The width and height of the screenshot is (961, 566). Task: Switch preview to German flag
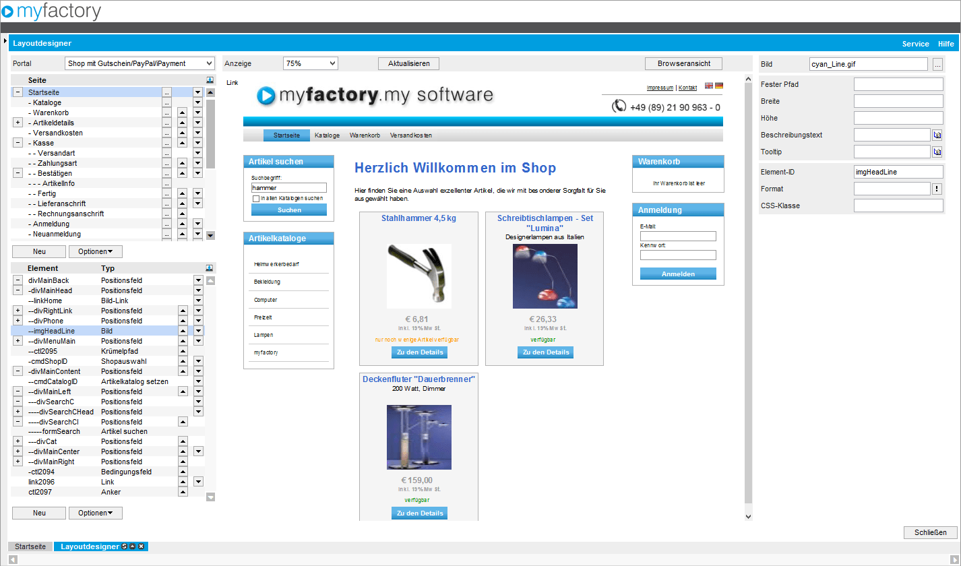719,86
